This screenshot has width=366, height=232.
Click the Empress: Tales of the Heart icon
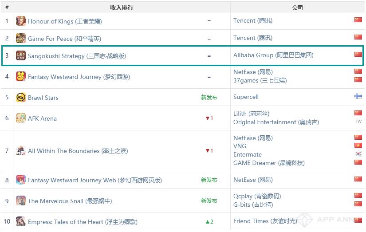point(21,221)
